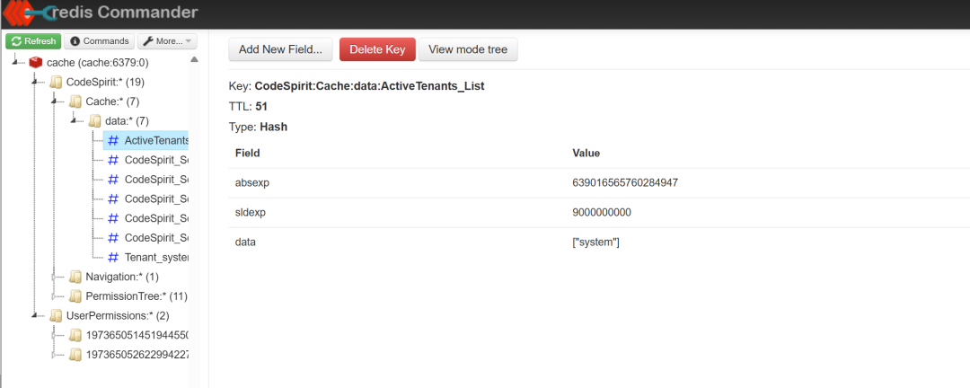
Task: Click the Type Hash label
Action: coord(258,127)
